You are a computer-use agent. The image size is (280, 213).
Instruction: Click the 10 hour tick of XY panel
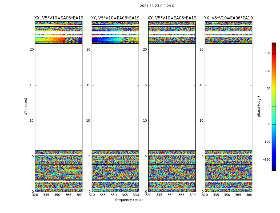point(145,121)
